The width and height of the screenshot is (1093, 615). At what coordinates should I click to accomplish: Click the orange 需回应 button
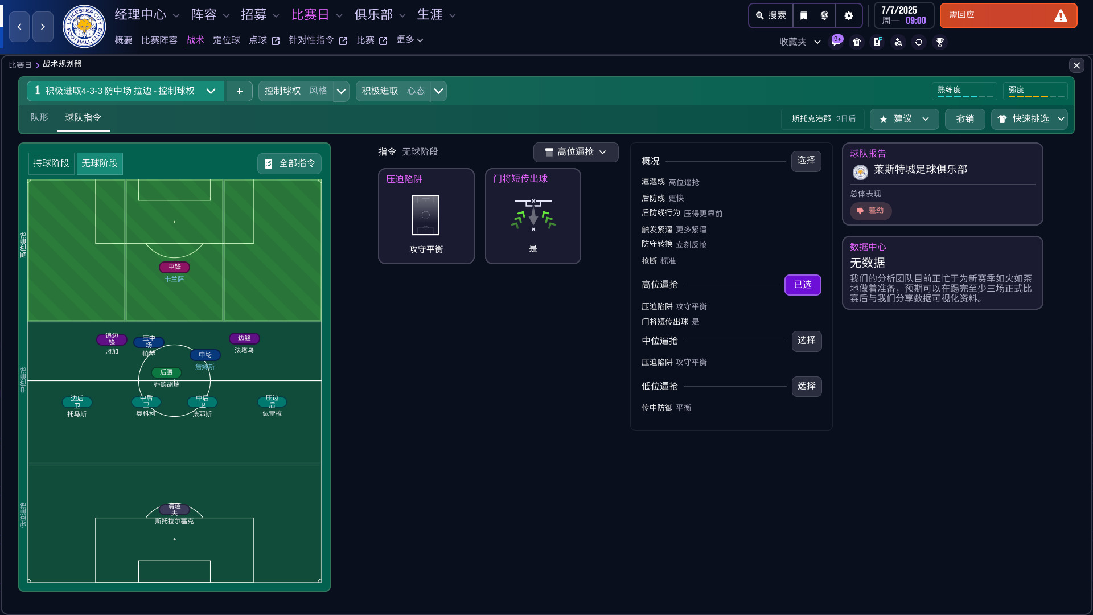(x=1008, y=15)
